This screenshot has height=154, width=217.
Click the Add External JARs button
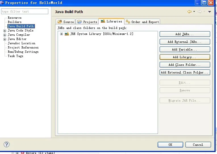pos(185,42)
